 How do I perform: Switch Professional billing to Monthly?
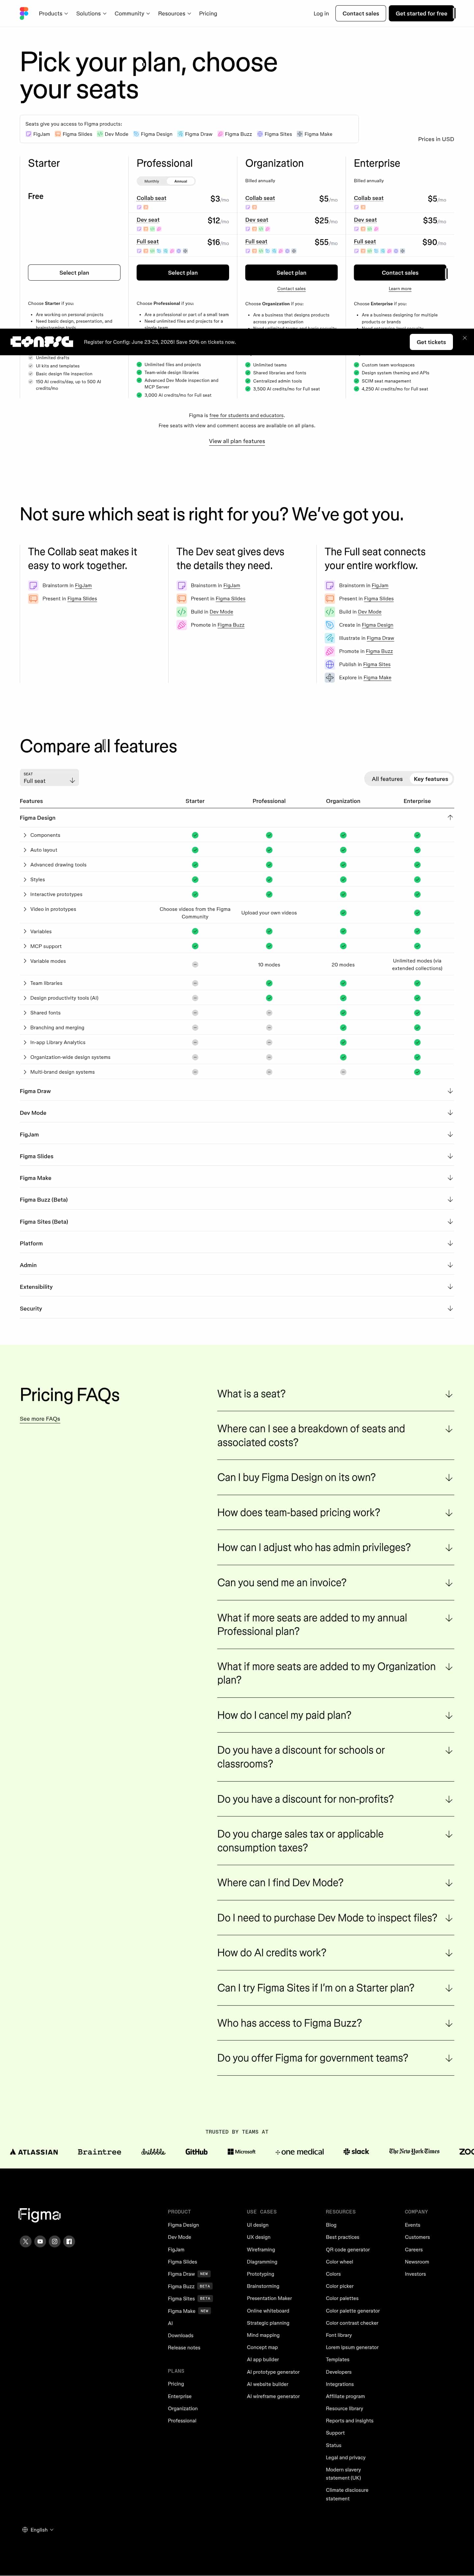[x=152, y=181]
